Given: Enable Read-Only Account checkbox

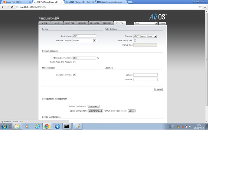Looking at the screenshot, I should [74, 62].
